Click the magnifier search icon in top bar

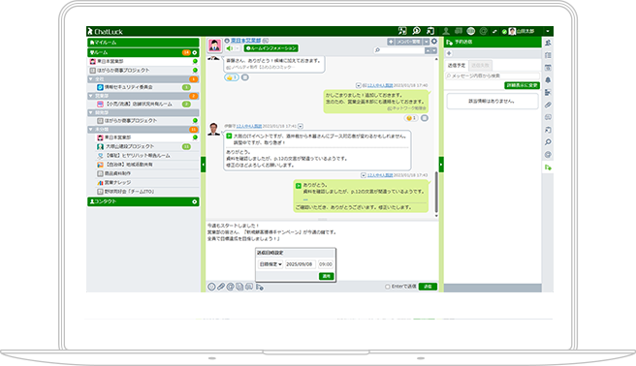417,31
